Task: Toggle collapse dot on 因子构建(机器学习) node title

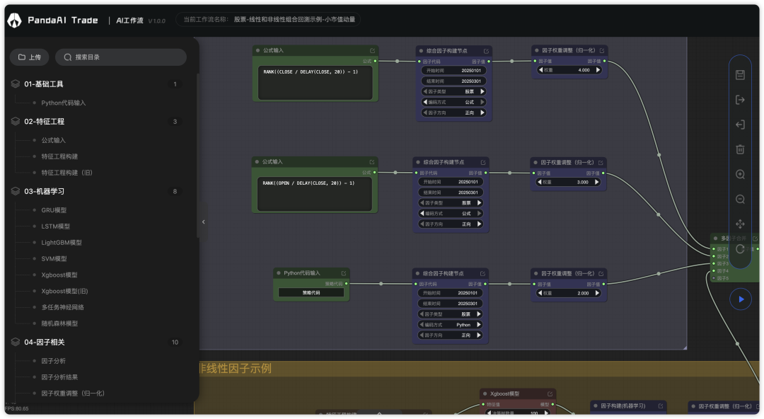Action: coord(596,406)
